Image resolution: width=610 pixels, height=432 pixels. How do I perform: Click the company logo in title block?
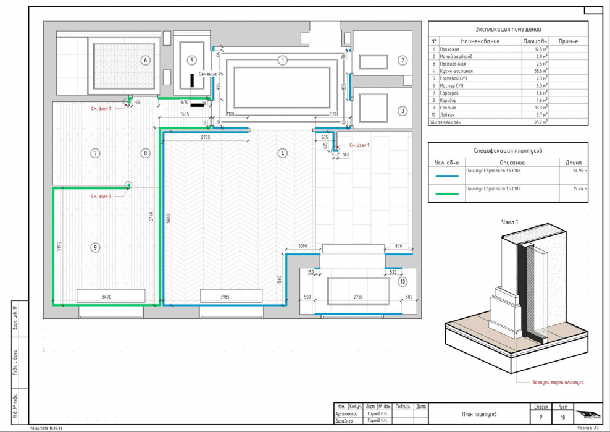coord(587,415)
